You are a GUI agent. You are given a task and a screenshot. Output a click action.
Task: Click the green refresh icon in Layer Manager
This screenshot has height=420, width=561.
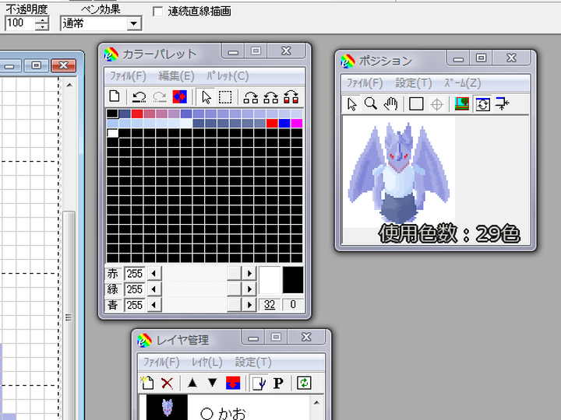tap(304, 383)
